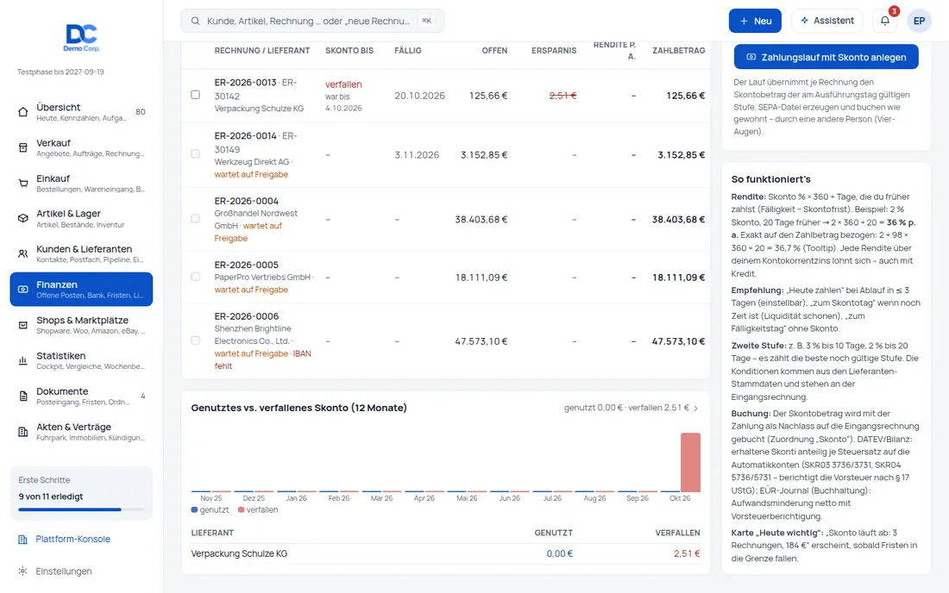Open the Erste Schritte card
The image size is (949, 593).
(81, 493)
